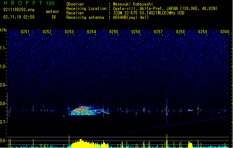
Task: Click the 'Receiving Location' field label
Action: (x=86, y=9)
